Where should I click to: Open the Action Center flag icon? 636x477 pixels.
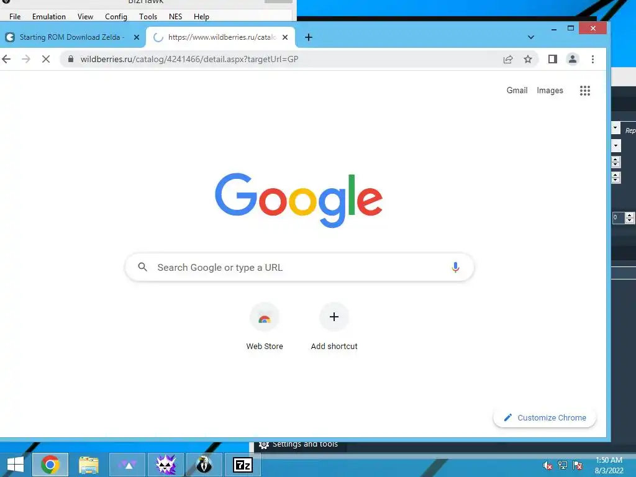[578, 465]
